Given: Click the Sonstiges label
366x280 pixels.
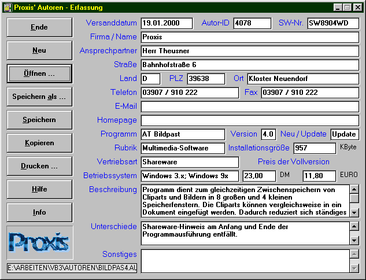Looking at the screenshot, I should click(120, 254).
